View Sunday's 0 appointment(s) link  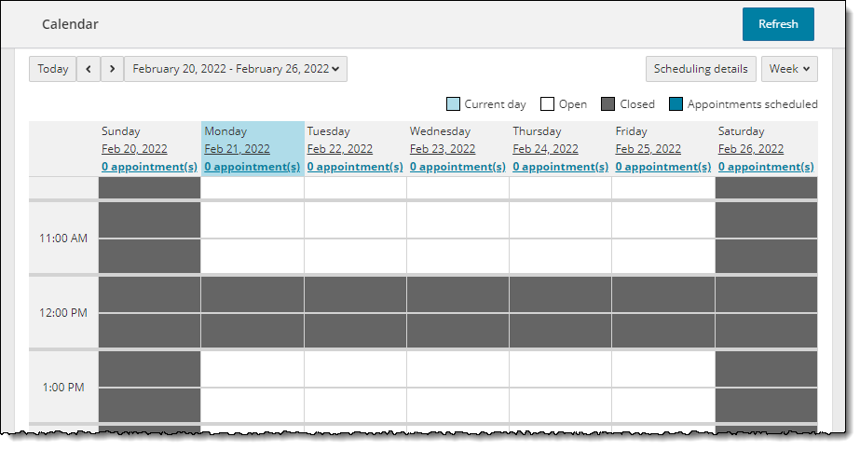pyautogui.click(x=149, y=167)
